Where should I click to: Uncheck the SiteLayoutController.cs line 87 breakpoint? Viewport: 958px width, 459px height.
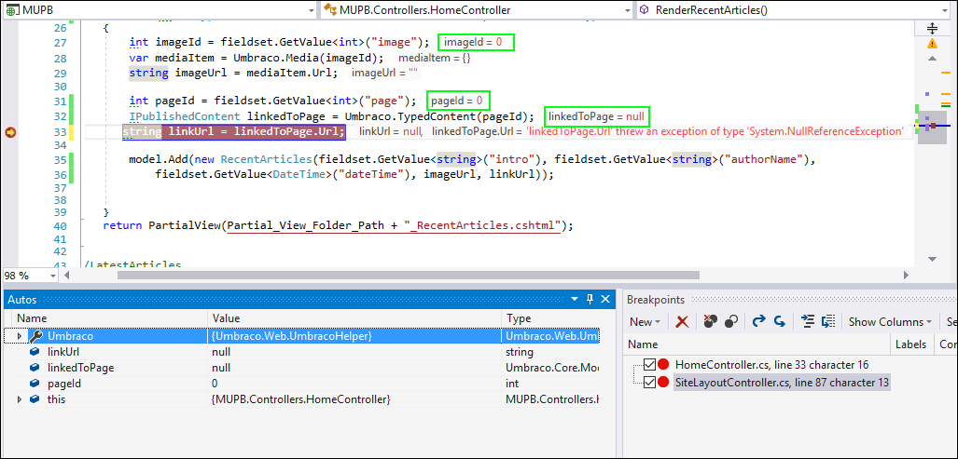tap(650, 383)
